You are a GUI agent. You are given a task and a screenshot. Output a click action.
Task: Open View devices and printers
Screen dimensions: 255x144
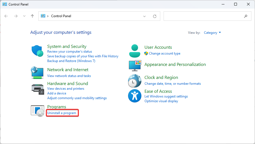pyautogui.click(x=66, y=89)
